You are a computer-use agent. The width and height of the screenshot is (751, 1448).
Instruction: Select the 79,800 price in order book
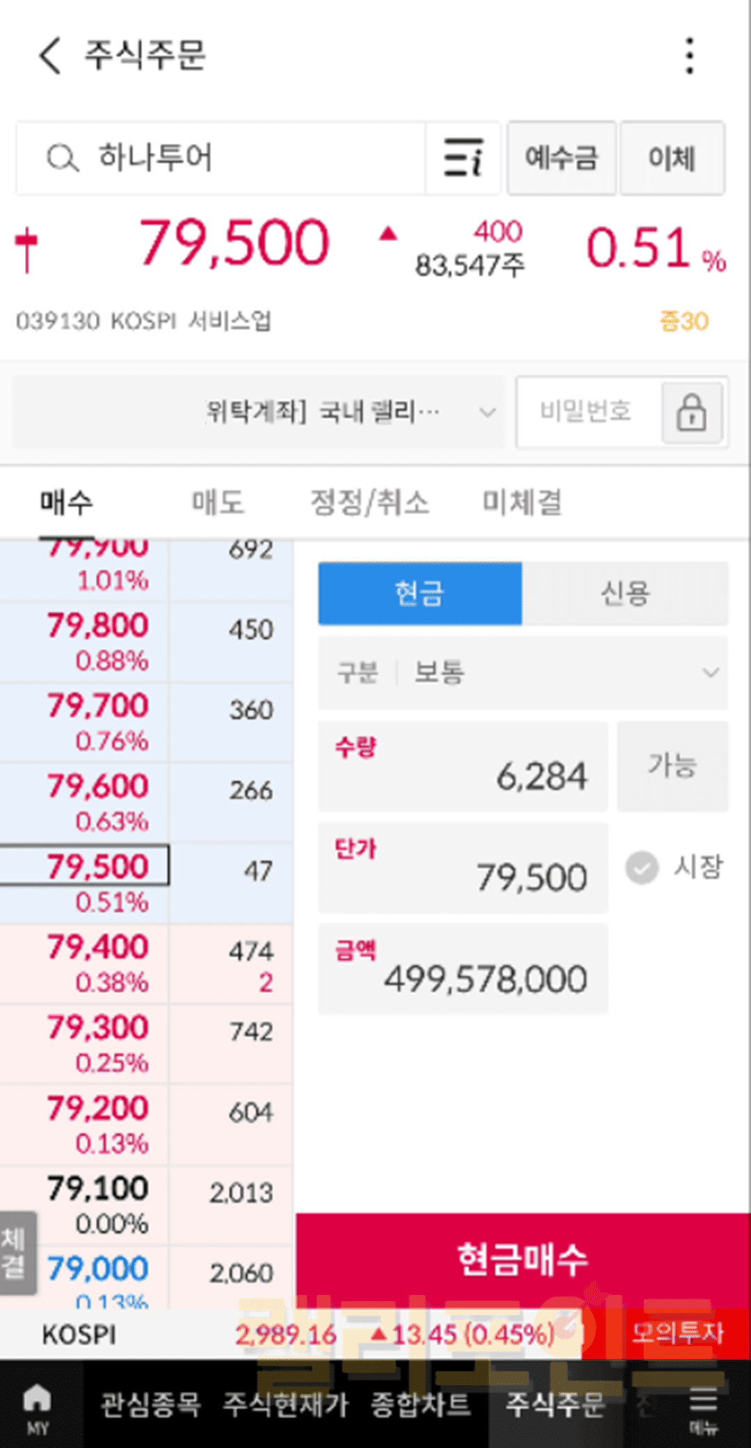coord(98,627)
